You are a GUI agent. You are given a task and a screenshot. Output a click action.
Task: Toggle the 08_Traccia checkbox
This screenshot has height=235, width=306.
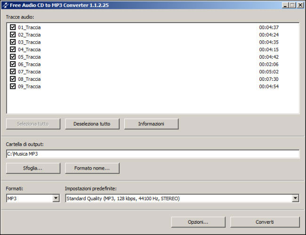(x=13, y=79)
